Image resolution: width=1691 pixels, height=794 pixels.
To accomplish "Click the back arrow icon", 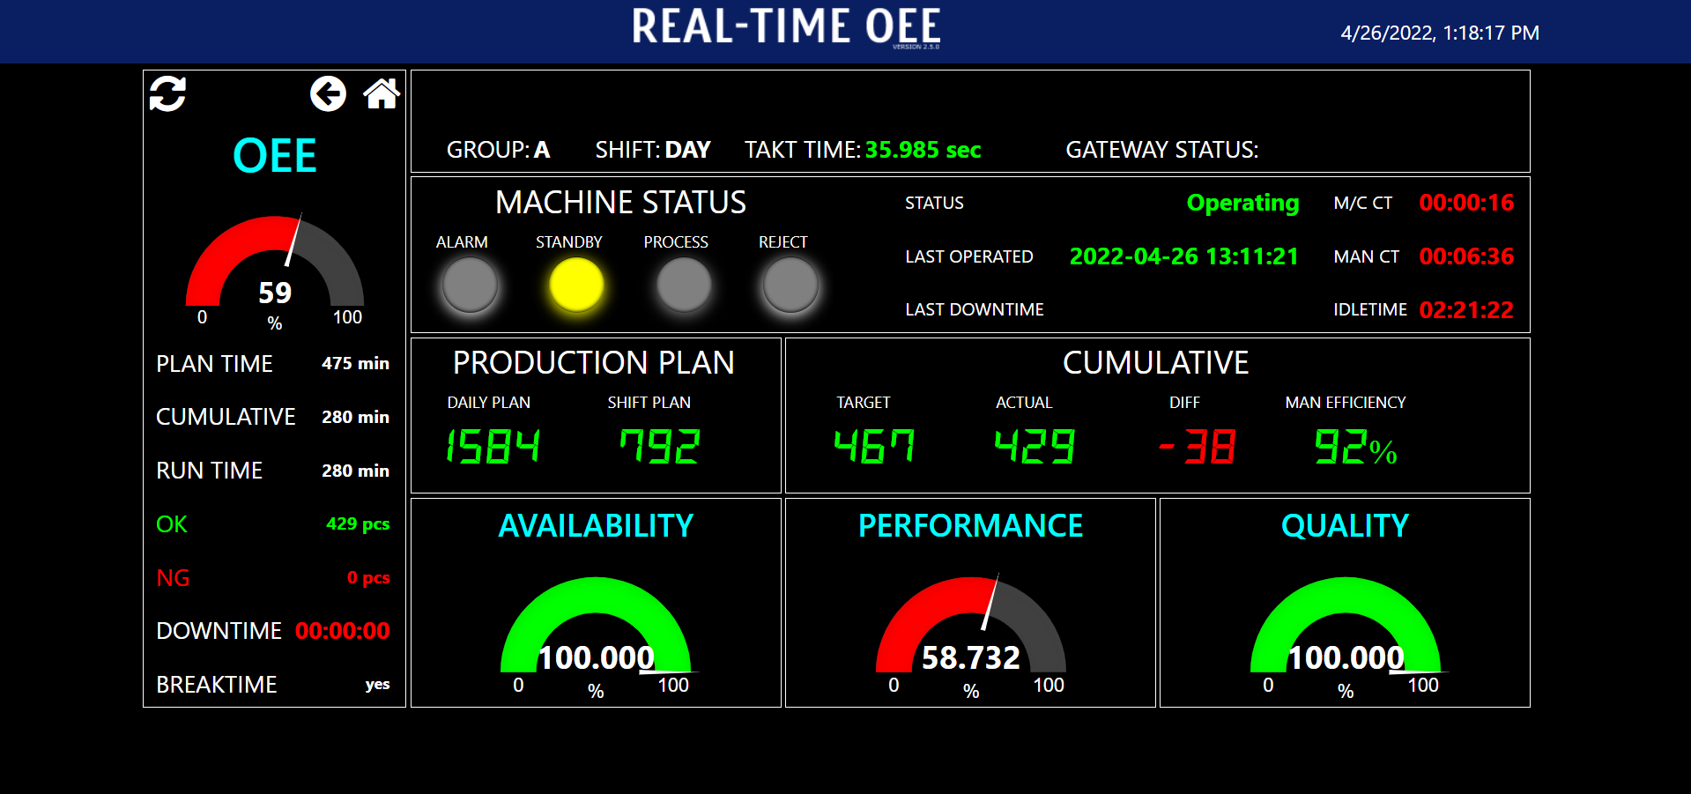I will pyautogui.click(x=328, y=94).
